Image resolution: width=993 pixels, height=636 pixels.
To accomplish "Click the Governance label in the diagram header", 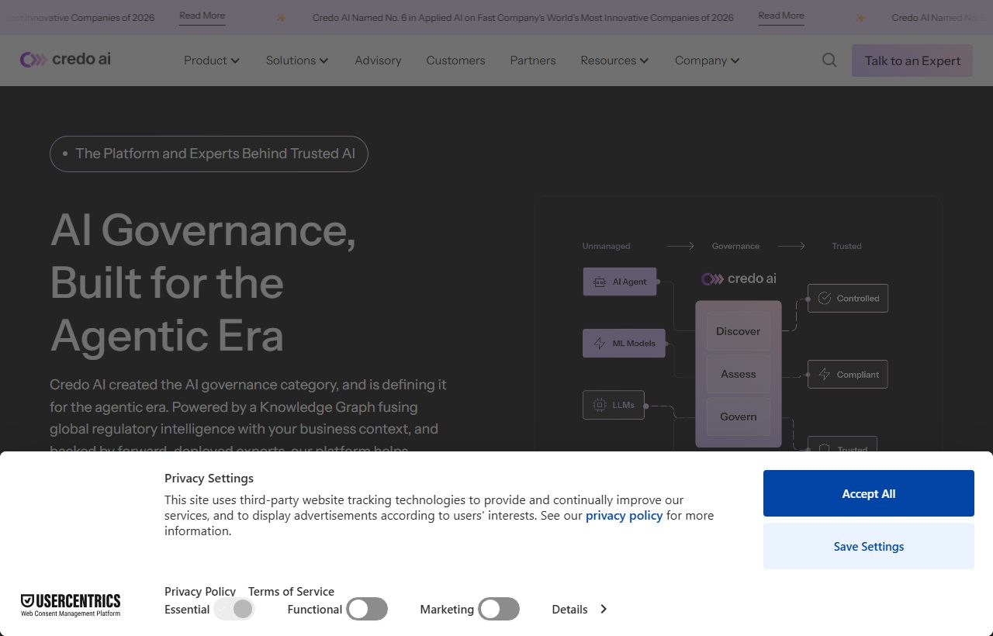I will click(736, 246).
